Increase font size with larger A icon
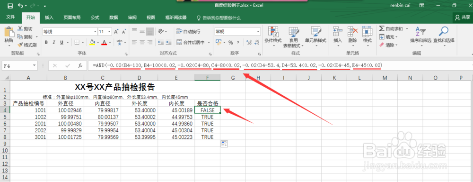The width and height of the screenshot is (473, 182). point(116,31)
